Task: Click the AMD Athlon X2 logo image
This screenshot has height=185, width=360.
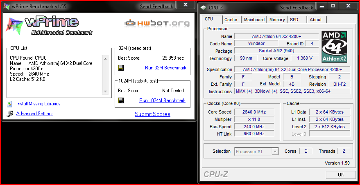Action: 334,47
